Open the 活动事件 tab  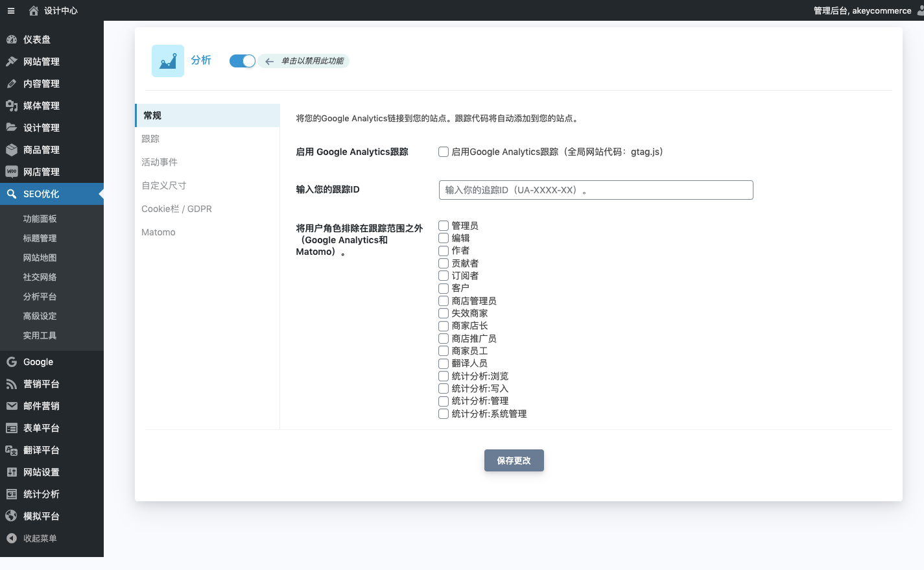coord(207,162)
